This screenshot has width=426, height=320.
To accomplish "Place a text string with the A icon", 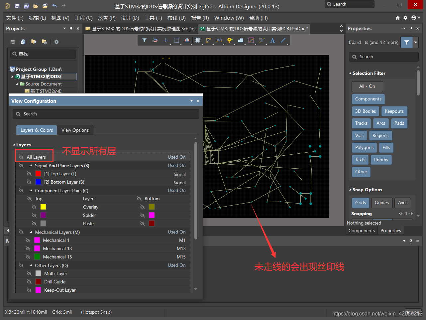I will (x=272, y=40).
